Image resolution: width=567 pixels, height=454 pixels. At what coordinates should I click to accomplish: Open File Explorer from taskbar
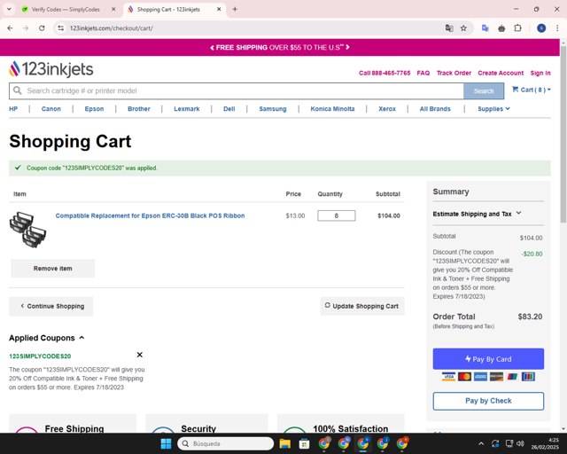(x=285, y=443)
